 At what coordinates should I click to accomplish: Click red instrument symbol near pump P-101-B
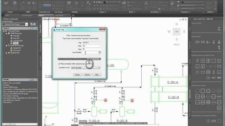(132, 100)
